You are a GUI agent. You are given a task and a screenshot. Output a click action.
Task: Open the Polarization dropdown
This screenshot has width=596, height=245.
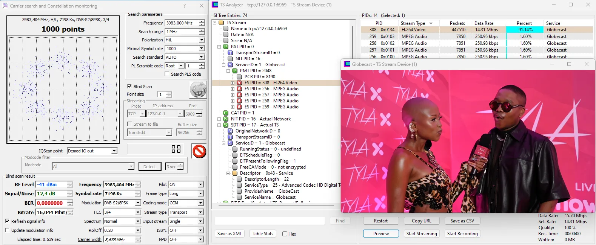coord(201,40)
